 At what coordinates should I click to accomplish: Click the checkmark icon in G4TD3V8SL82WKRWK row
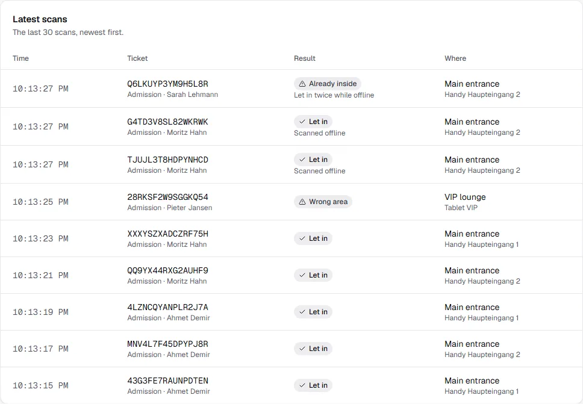point(302,122)
